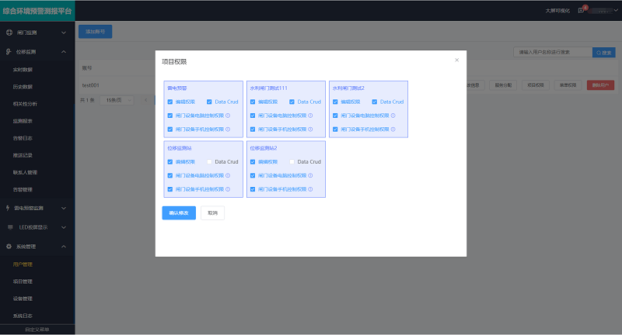Click the username search input field

552,52
